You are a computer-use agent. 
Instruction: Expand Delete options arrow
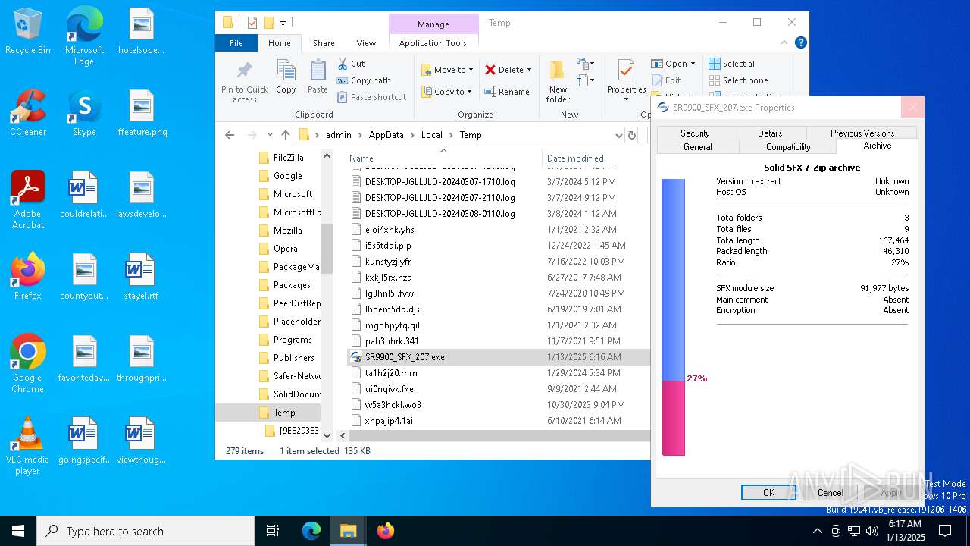click(529, 70)
